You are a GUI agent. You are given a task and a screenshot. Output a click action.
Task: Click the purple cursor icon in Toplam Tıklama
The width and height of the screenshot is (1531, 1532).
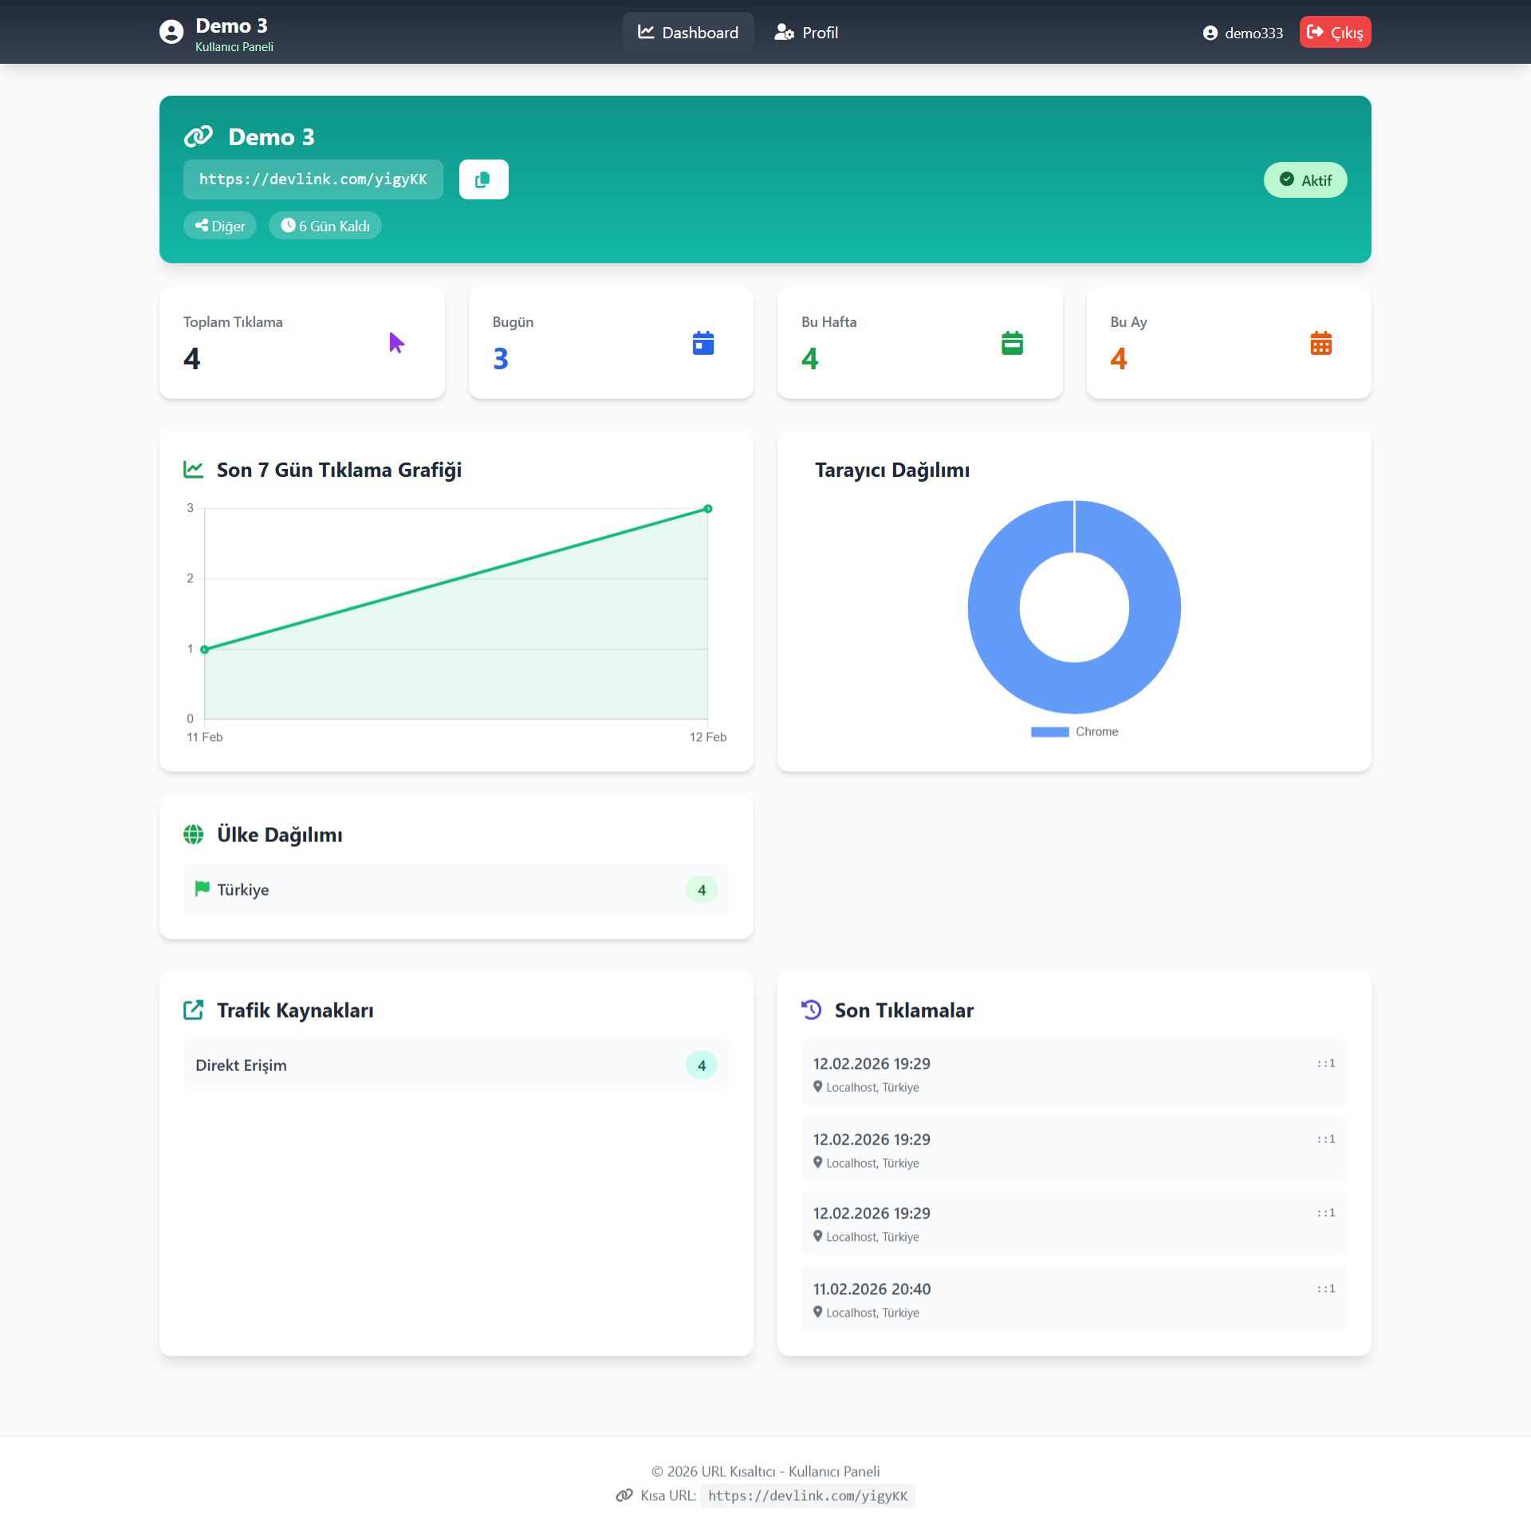[x=396, y=343]
